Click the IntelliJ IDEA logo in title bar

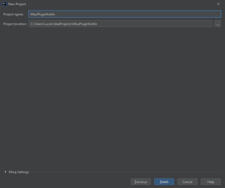pos(4,4)
